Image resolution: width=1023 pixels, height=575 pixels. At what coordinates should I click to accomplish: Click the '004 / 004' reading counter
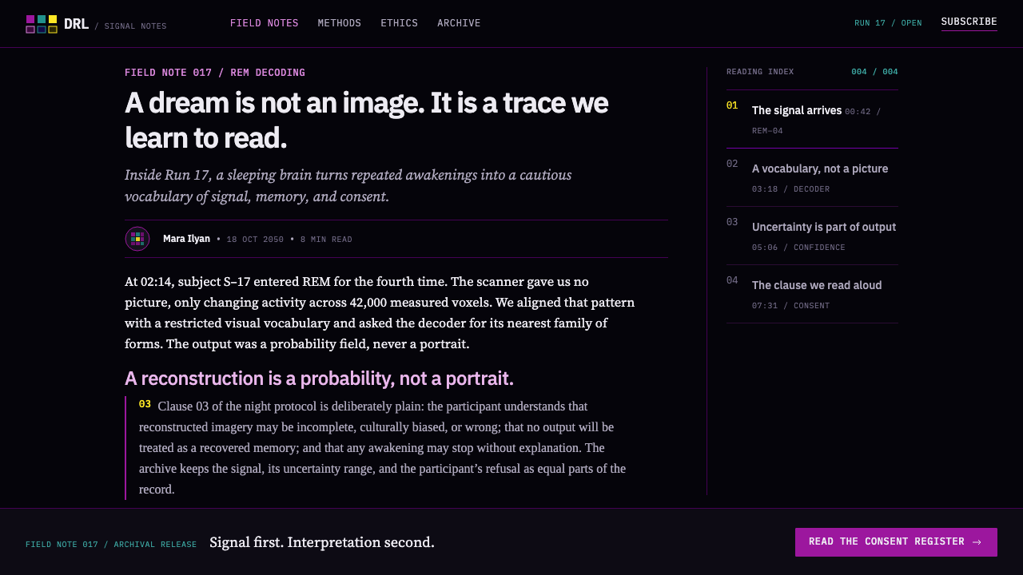click(874, 72)
